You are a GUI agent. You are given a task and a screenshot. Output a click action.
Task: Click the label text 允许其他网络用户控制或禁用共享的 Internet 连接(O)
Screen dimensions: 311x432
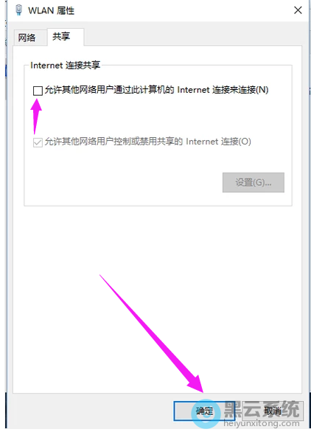pos(148,142)
